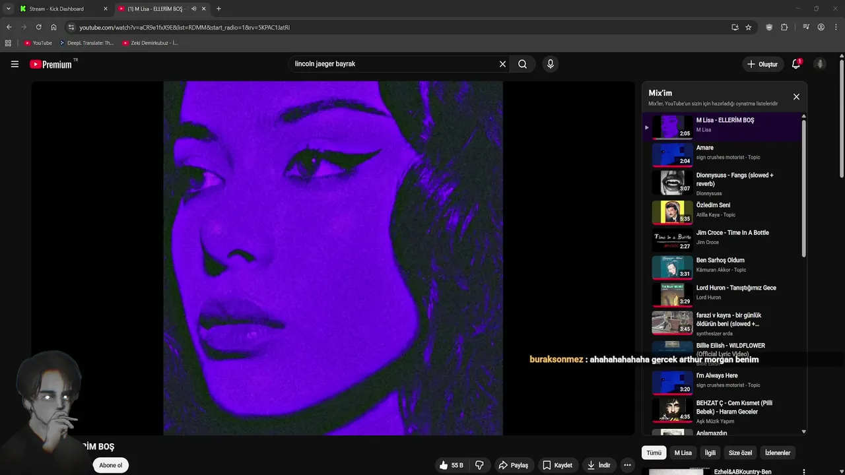Select the Tümü filter chip

point(654,453)
